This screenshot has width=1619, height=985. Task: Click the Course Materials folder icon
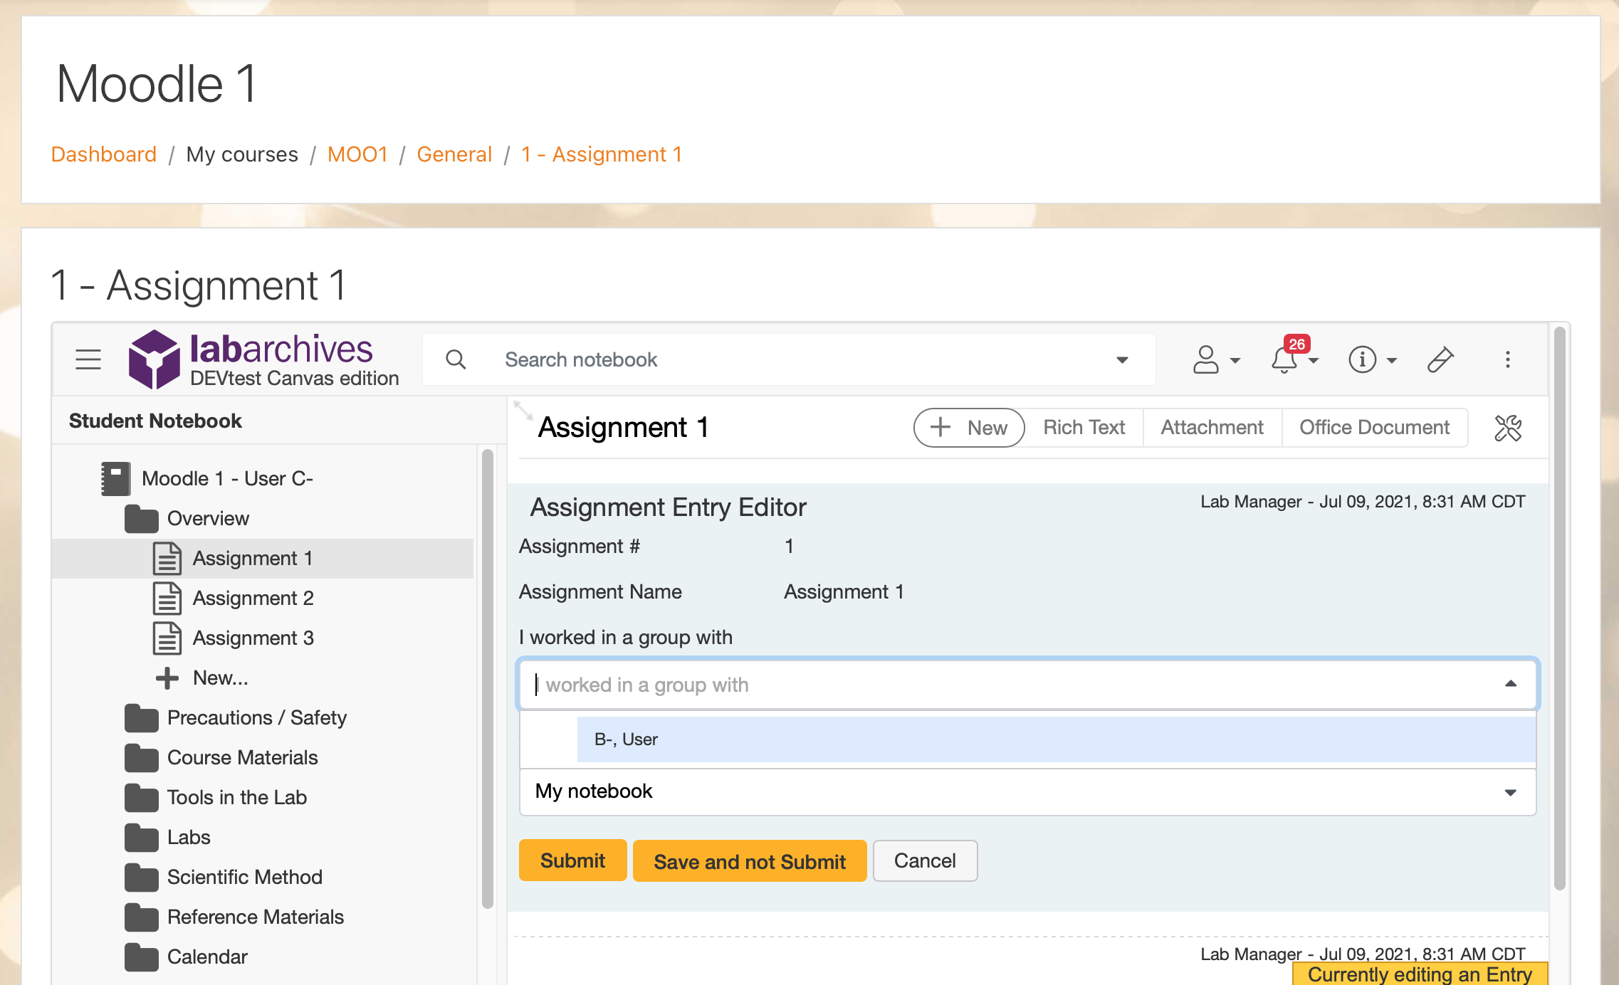tap(141, 758)
